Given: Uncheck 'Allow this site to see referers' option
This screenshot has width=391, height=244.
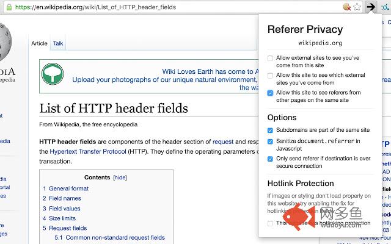Looking at the screenshot, I should pos(270,93).
